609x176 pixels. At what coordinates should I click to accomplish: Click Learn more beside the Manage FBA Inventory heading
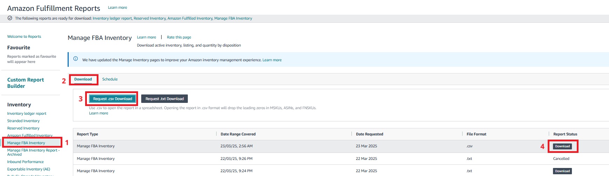[146, 37]
